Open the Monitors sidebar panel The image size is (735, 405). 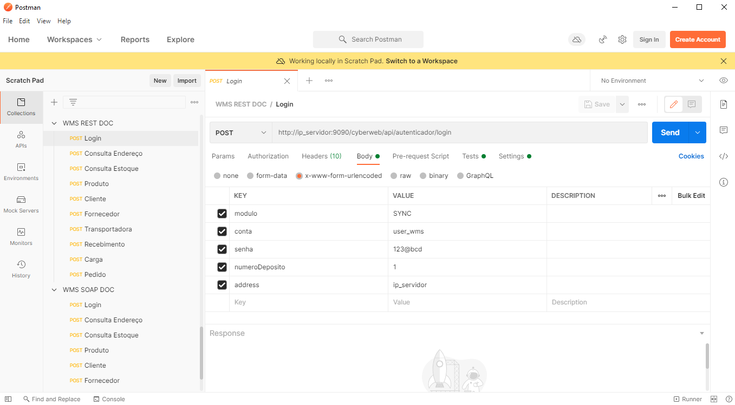21,237
